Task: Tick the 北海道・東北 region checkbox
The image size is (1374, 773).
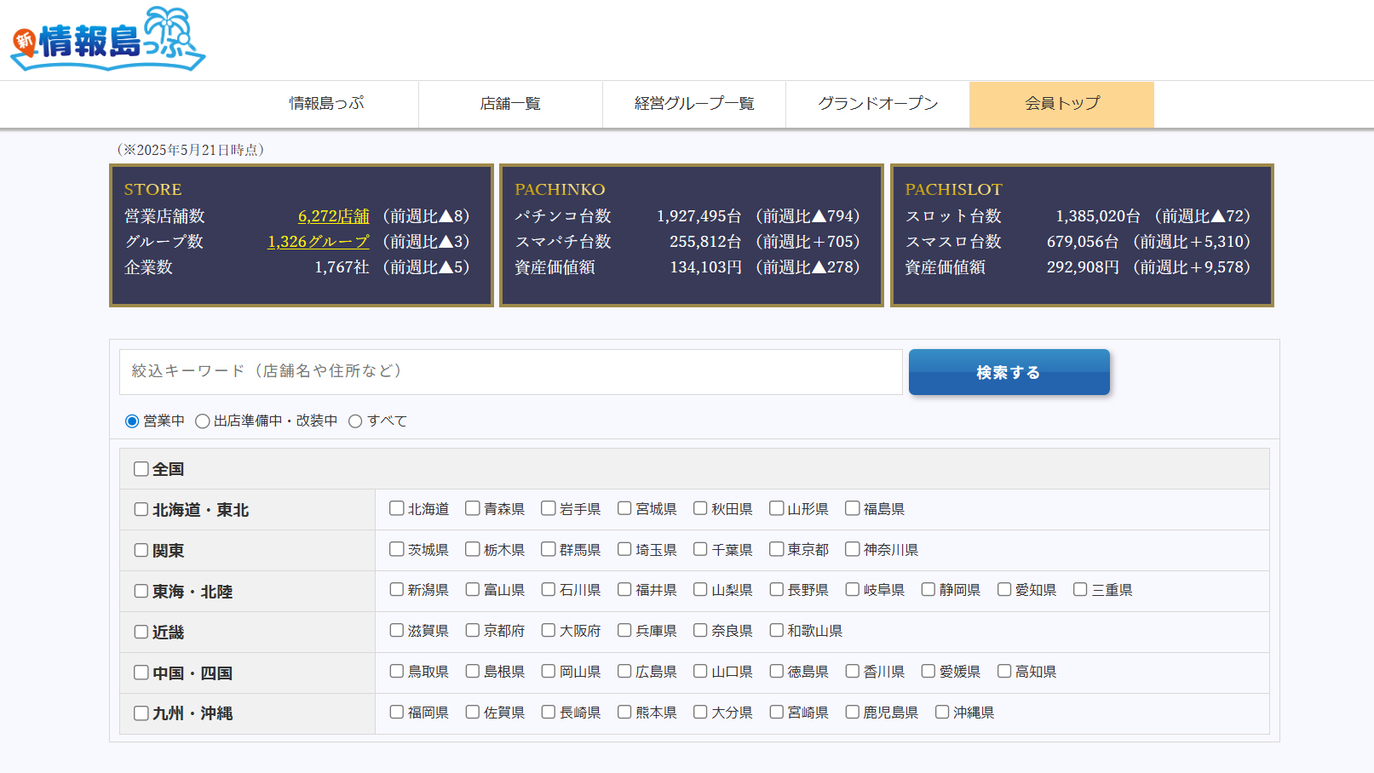Action: tap(141, 510)
